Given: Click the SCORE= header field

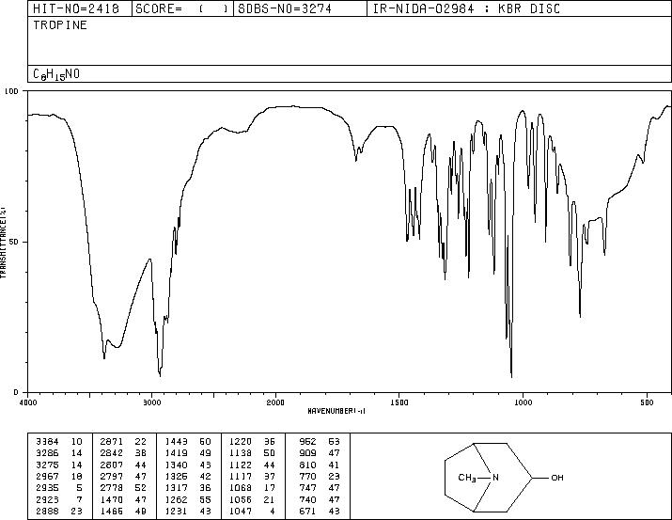Looking at the screenshot, I should pyautogui.click(x=182, y=8).
